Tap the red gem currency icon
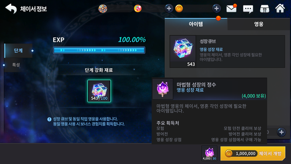291x164 pixels. 138,8
